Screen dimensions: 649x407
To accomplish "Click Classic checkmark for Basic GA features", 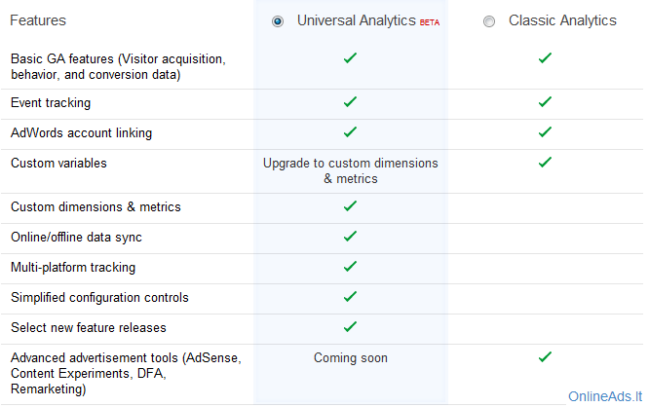I will (545, 57).
